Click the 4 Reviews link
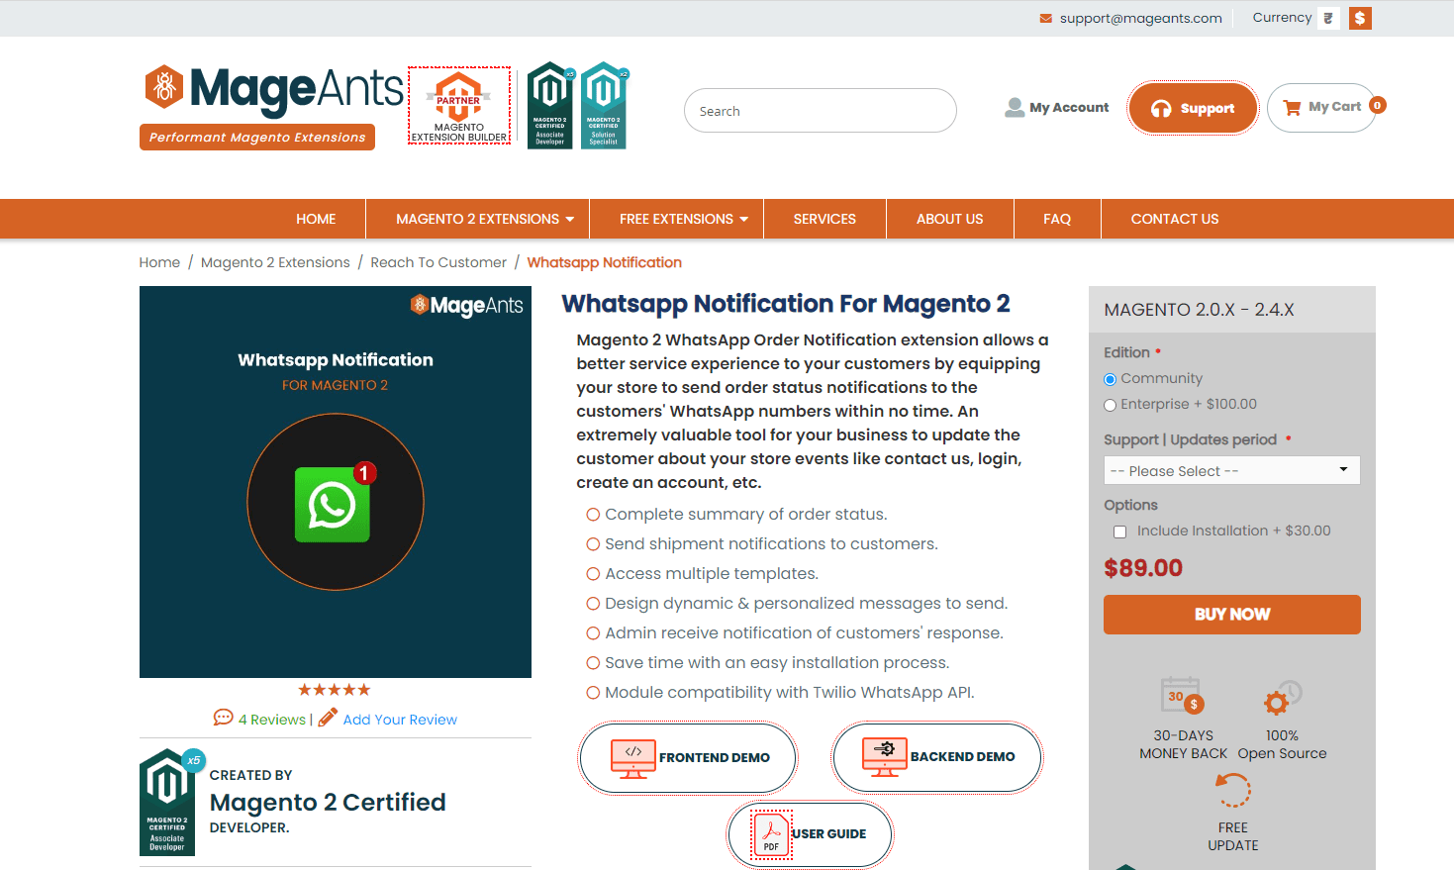The image size is (1454, 870). click(272, 720)
